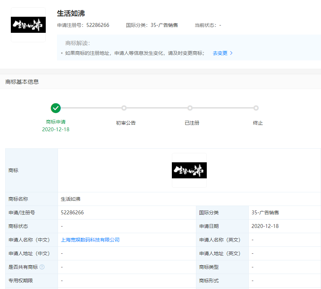This screenshot has width=321, height=289.
Task: Open the 去变更 link
Action: 220,53
